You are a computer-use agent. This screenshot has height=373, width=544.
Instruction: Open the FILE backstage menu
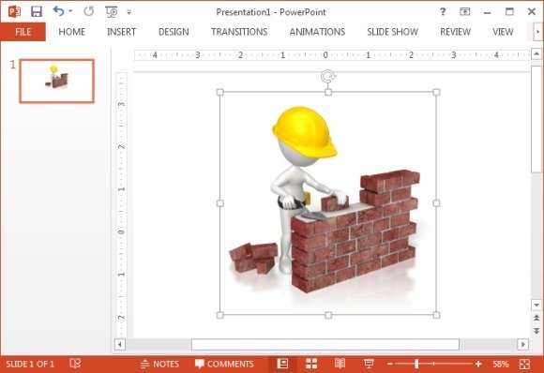click(23, 32)
